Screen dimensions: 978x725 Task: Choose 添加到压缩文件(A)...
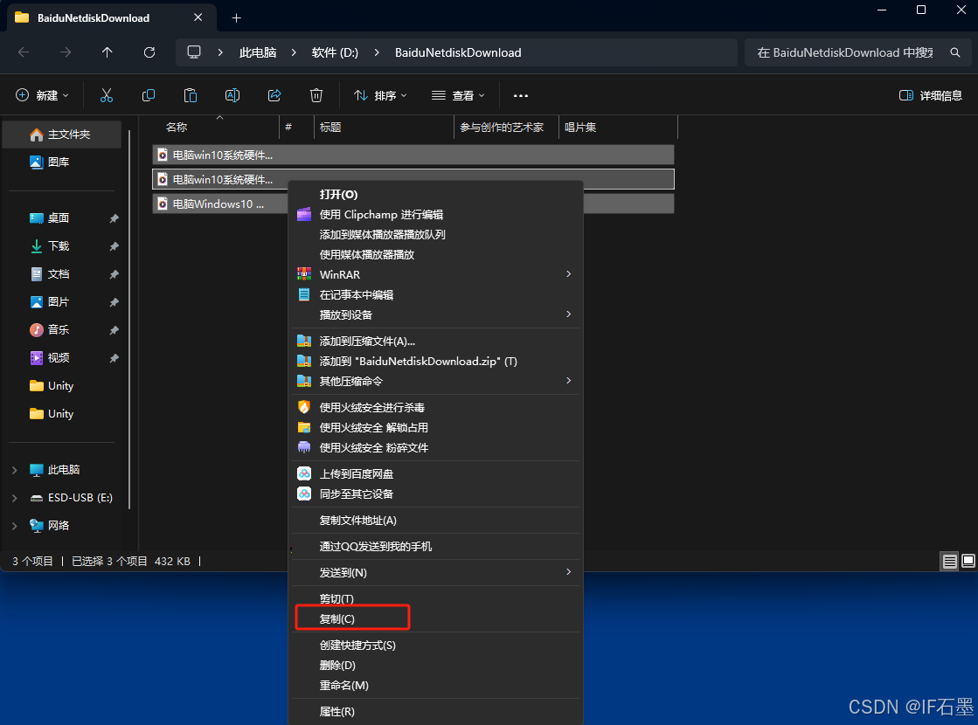[x=435, y=341]
